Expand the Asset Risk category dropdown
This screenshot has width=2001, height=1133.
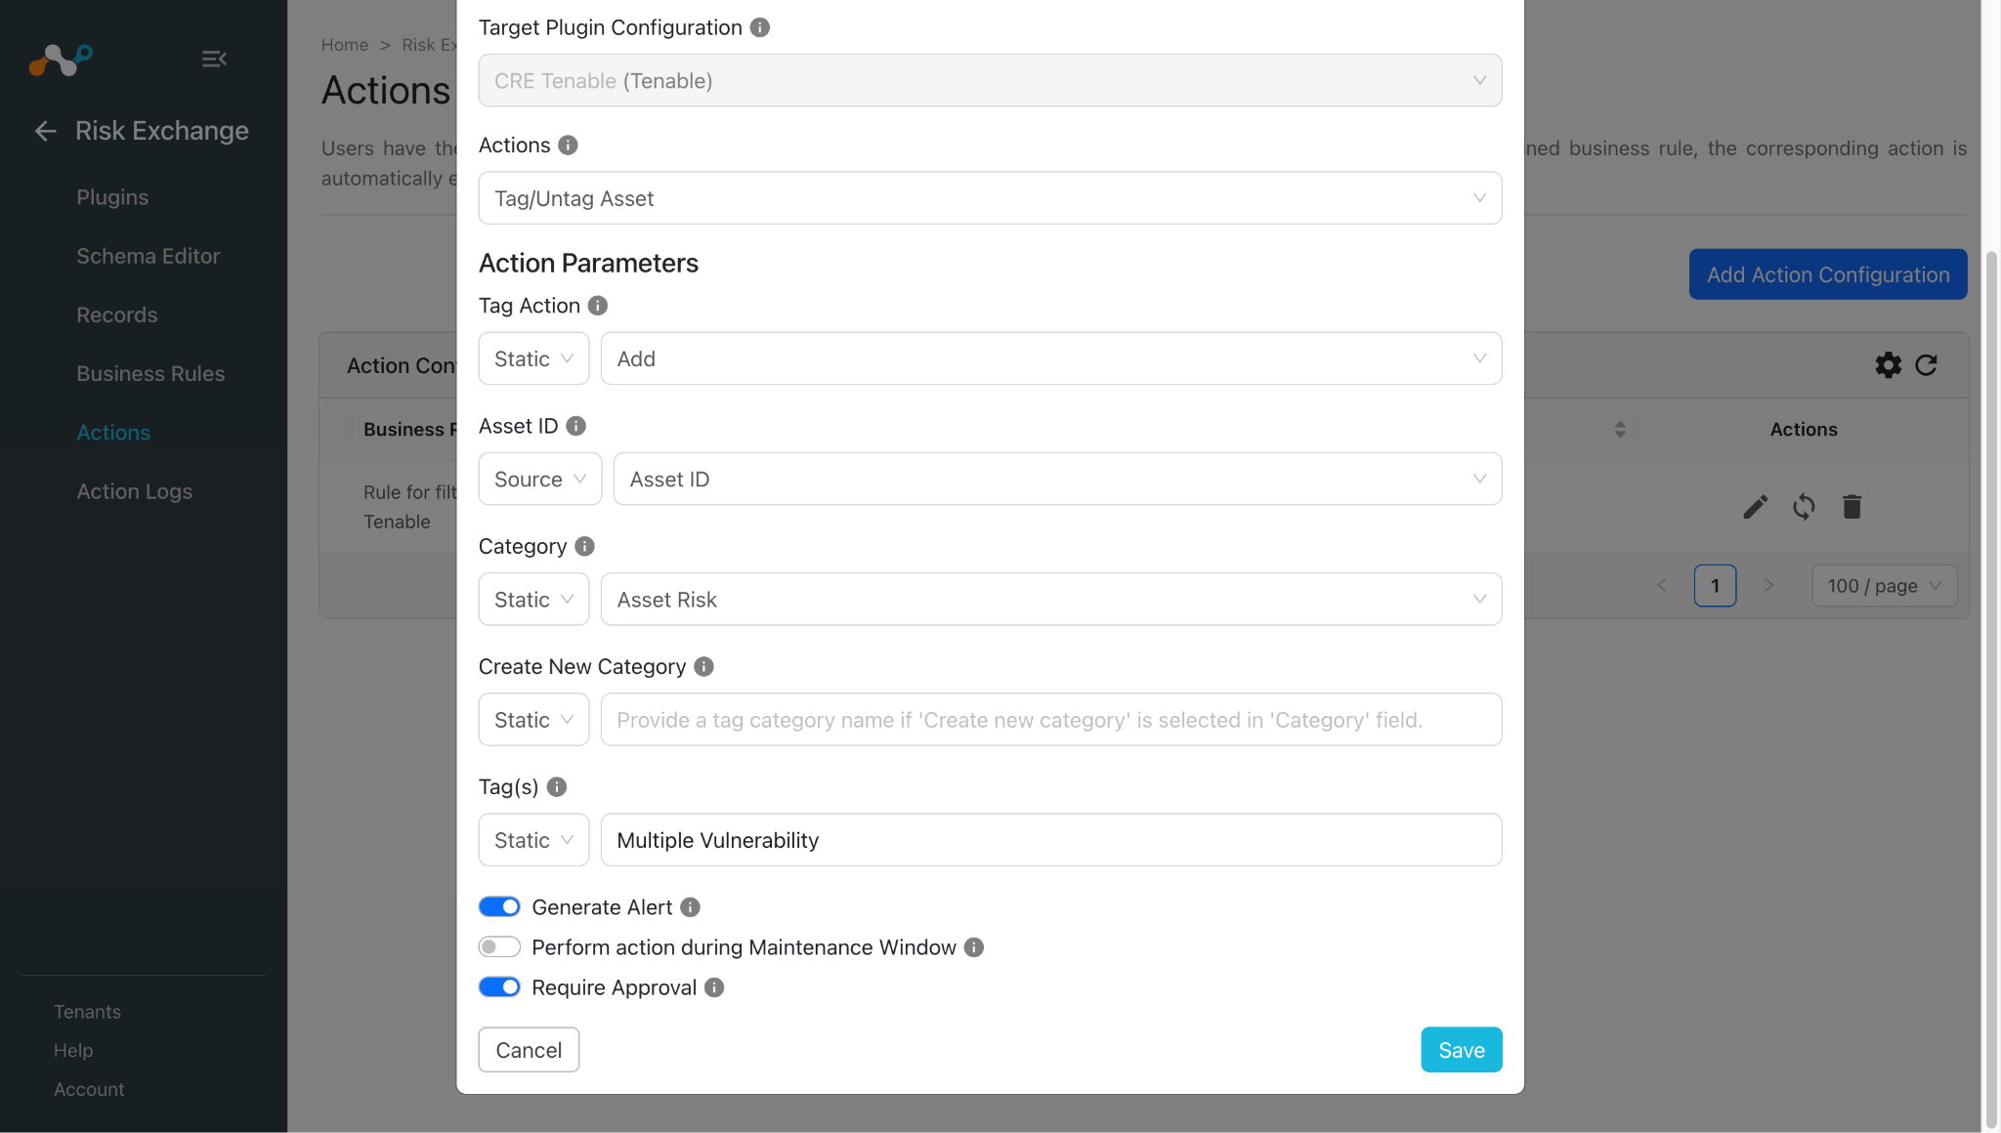click(x=1051, y=599)
